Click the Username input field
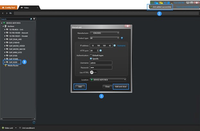 point(101,63)
